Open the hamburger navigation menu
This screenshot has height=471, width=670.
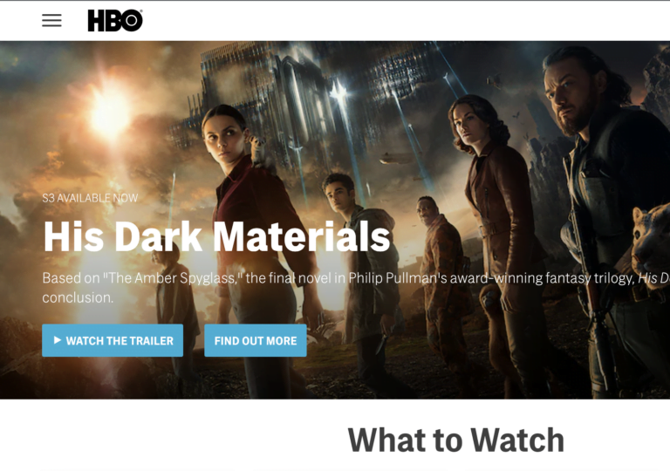point(51,20)
